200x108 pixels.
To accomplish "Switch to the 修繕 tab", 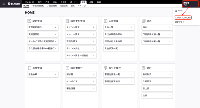I will (x=99, y=2).
